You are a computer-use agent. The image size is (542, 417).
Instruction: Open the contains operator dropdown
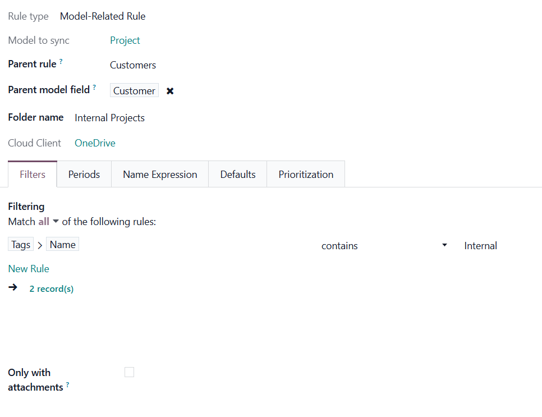(384, 246)
